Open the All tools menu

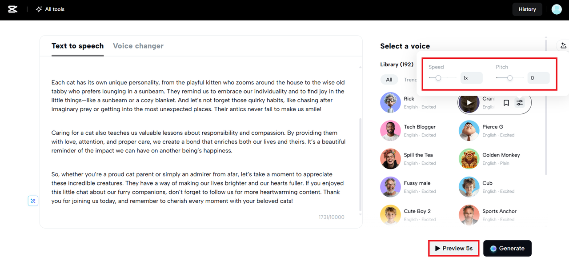tap(50, 9)
